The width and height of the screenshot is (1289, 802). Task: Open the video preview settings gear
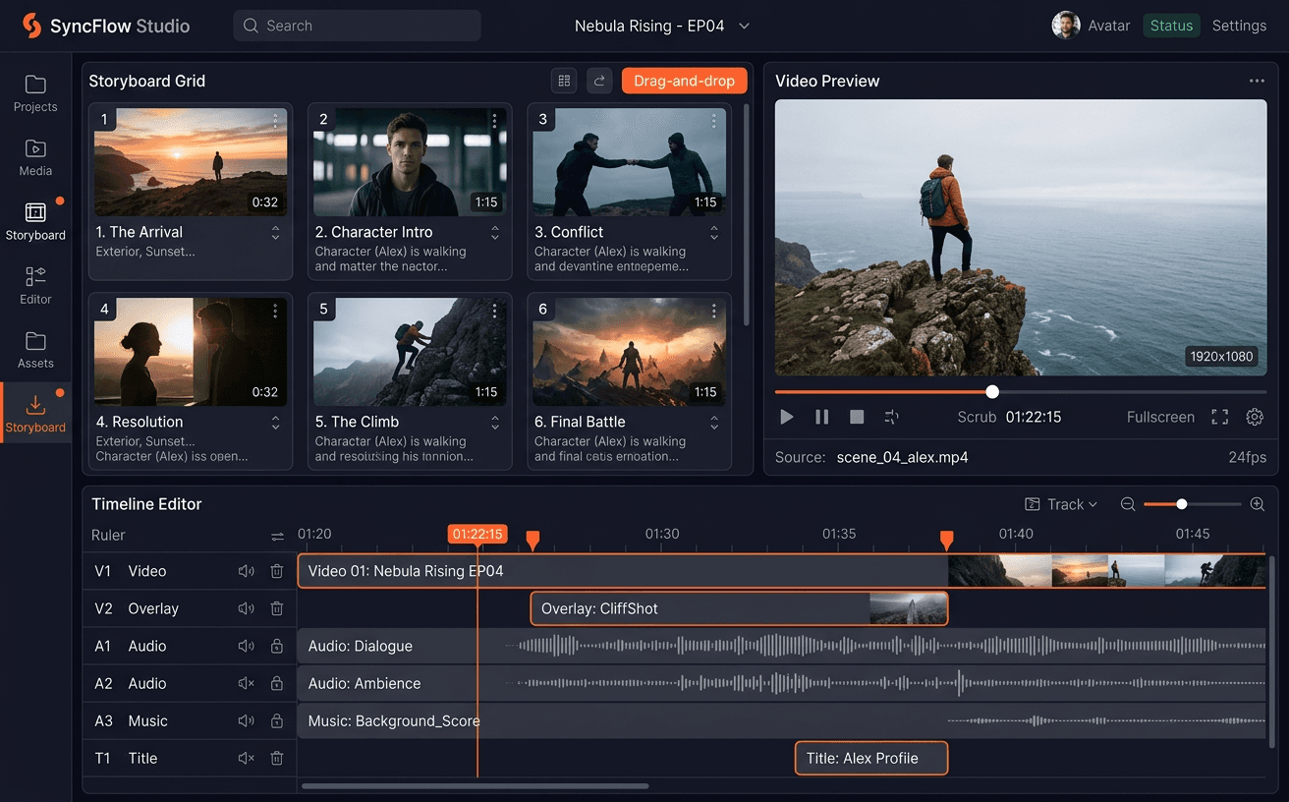pos(1255,417)
